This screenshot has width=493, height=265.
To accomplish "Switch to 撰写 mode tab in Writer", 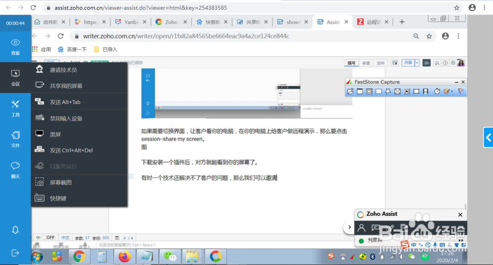I will tap(351, 63).
